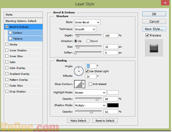The width and height of the screenshot is (172, 132).
Task: Click the Make Default button
Action: [x=78, y=121]
